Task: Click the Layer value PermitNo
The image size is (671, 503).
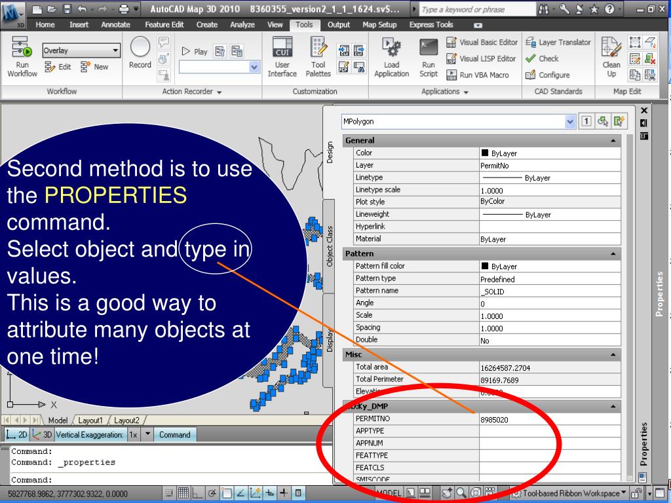Action: click(x=550, y=166)
